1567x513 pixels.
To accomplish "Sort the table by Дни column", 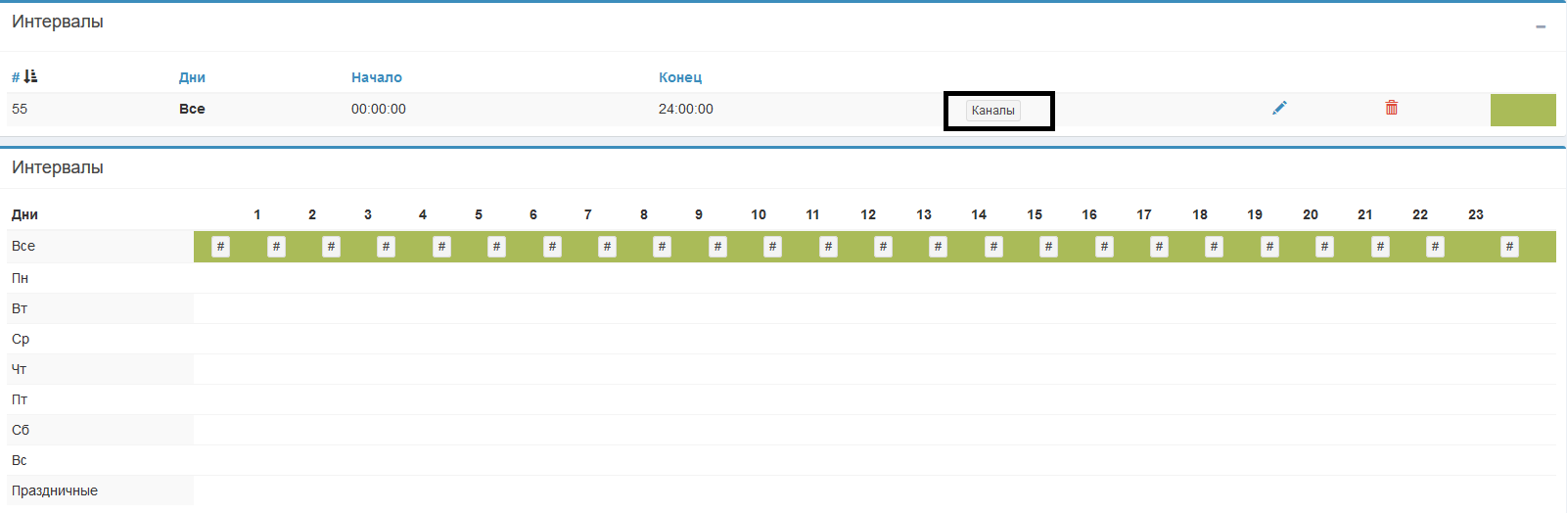I will (x=192, y=77).
